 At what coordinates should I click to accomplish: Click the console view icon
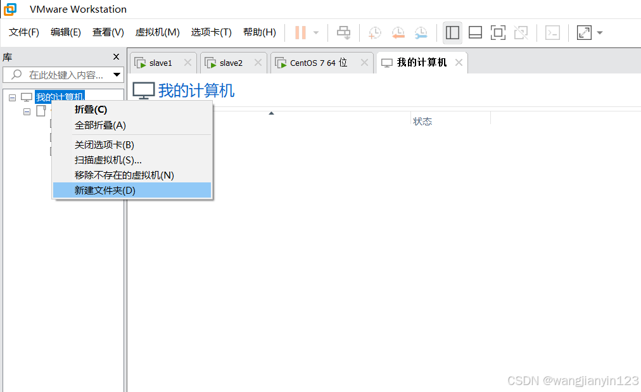point(552,33)
